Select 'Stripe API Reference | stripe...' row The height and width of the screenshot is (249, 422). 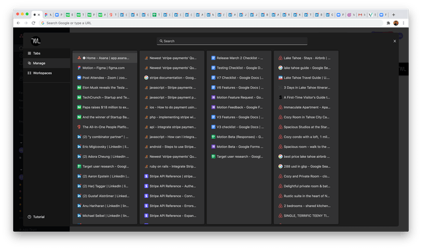172,176
